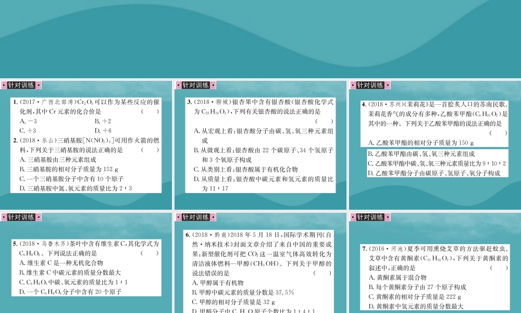521x313 pixels.
Task: Click the answer bracket for question 4
Action: (499, 134)
